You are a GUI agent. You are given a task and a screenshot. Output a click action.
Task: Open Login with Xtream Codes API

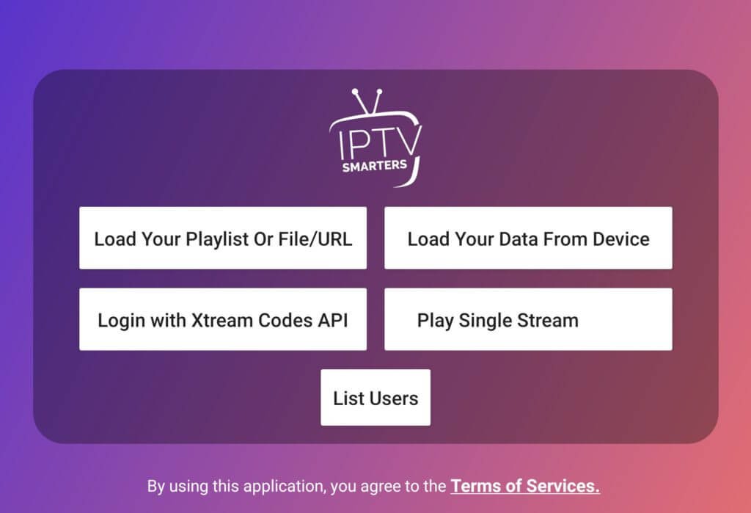pos(223,319)
